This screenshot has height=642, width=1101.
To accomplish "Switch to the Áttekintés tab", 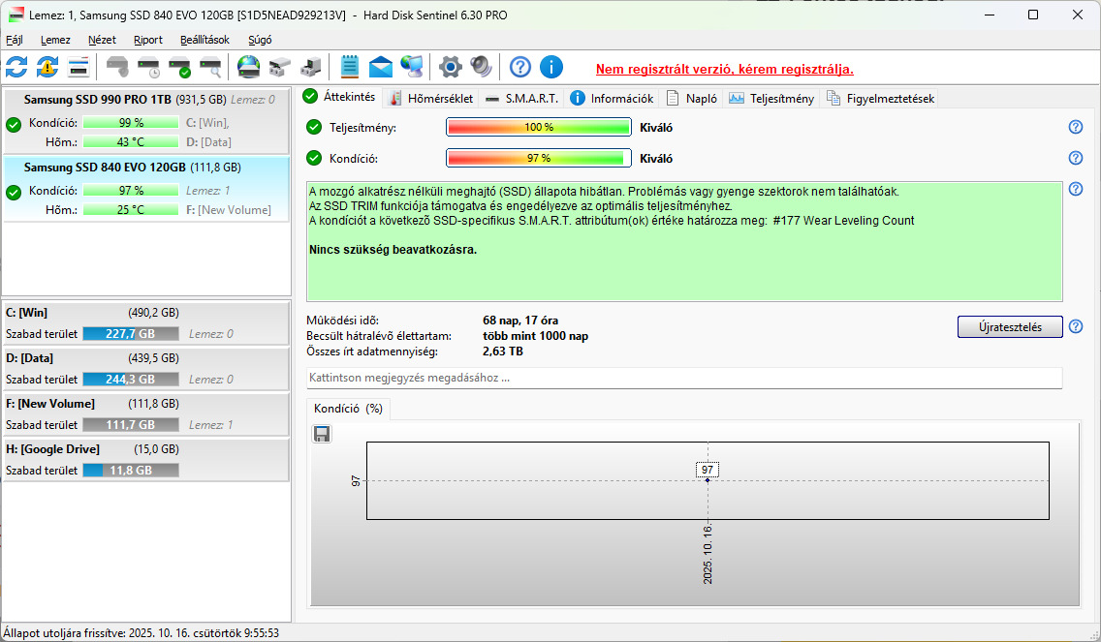I will point(340,97).
